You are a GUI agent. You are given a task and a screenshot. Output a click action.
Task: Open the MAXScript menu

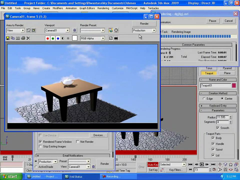pyautogui.click(x=132, y=8)
